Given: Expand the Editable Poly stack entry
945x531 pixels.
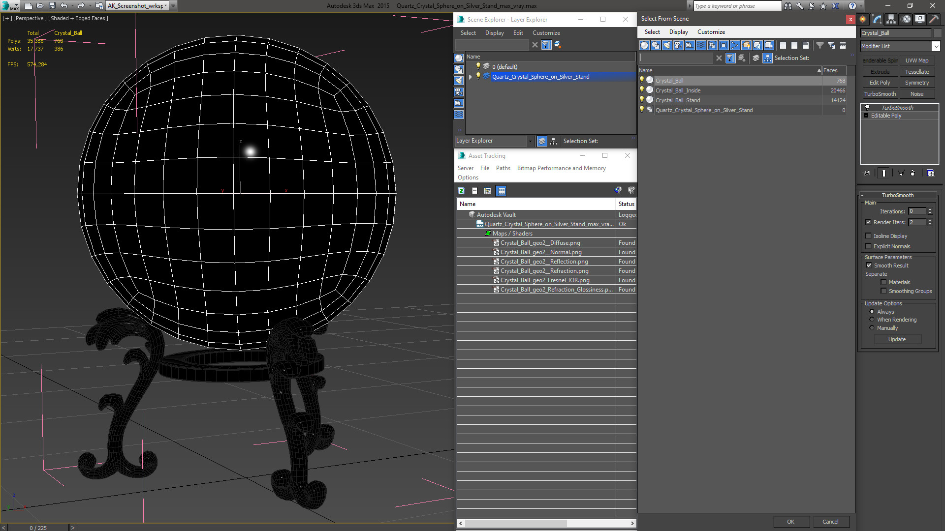Looking at the screenshot, I should pyautogui.click(x=866, y=116).
